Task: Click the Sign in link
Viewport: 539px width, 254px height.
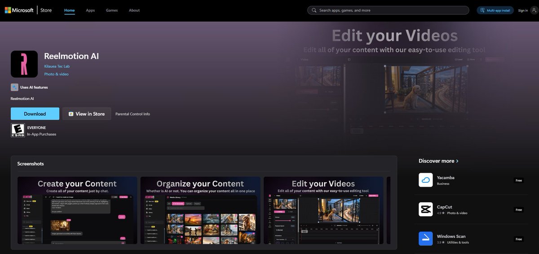Action: point(523,10)
